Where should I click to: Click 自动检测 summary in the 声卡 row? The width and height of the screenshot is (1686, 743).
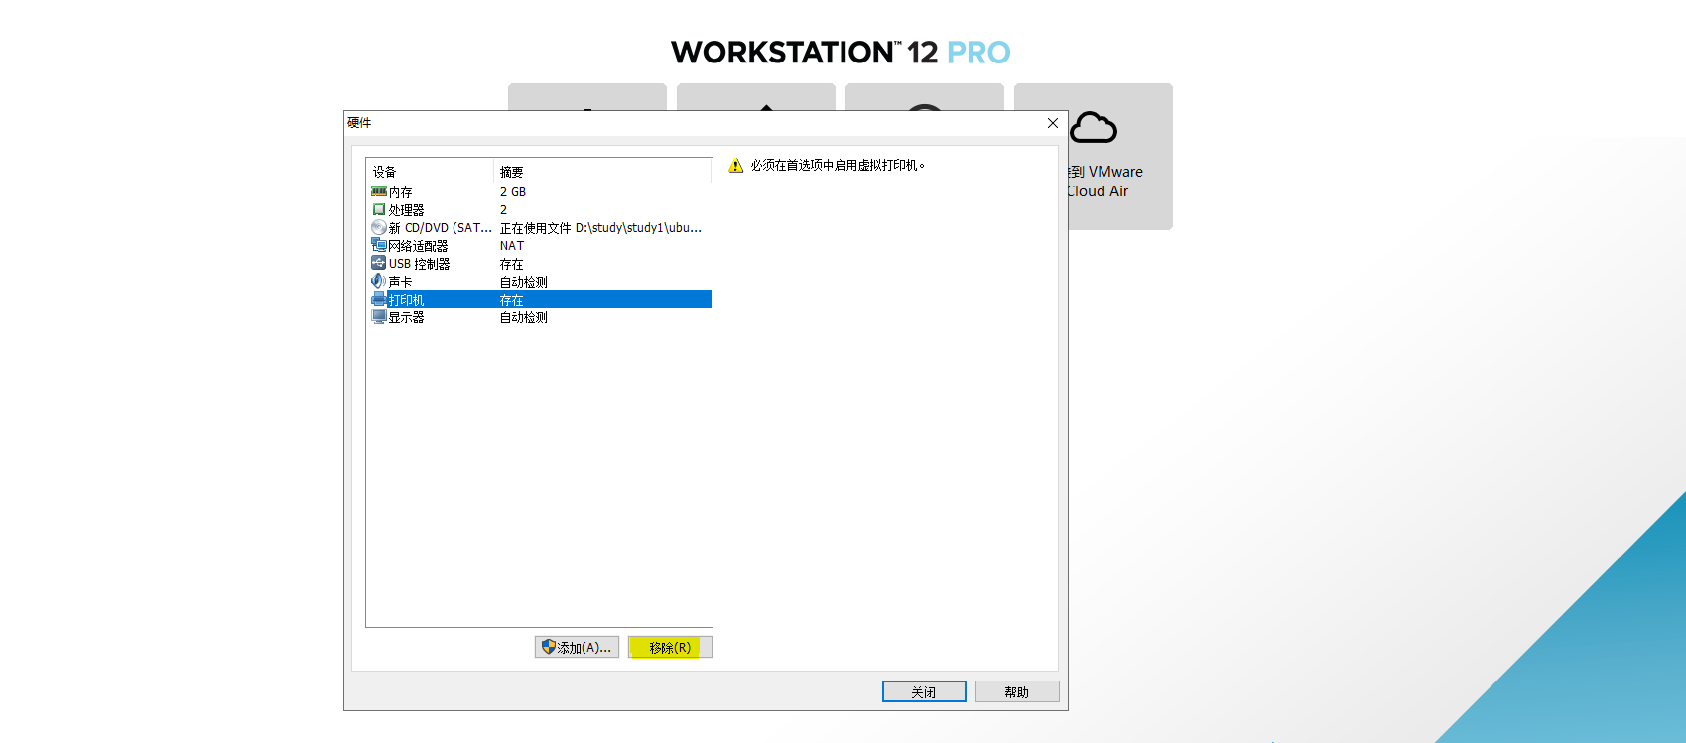(524, 282)
